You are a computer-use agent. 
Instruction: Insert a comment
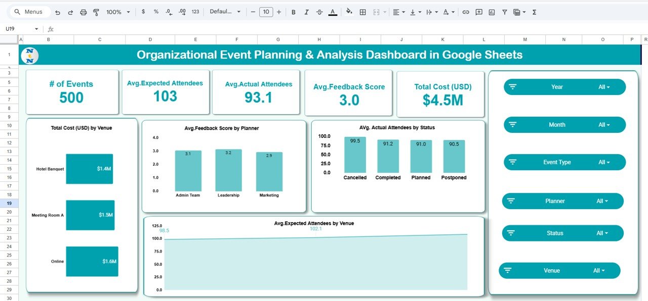478,12
